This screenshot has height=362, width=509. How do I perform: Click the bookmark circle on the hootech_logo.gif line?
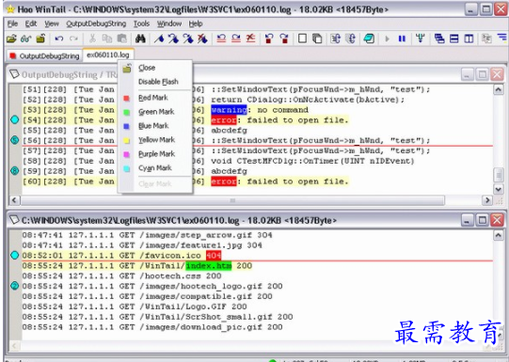[x=15, y=286]
